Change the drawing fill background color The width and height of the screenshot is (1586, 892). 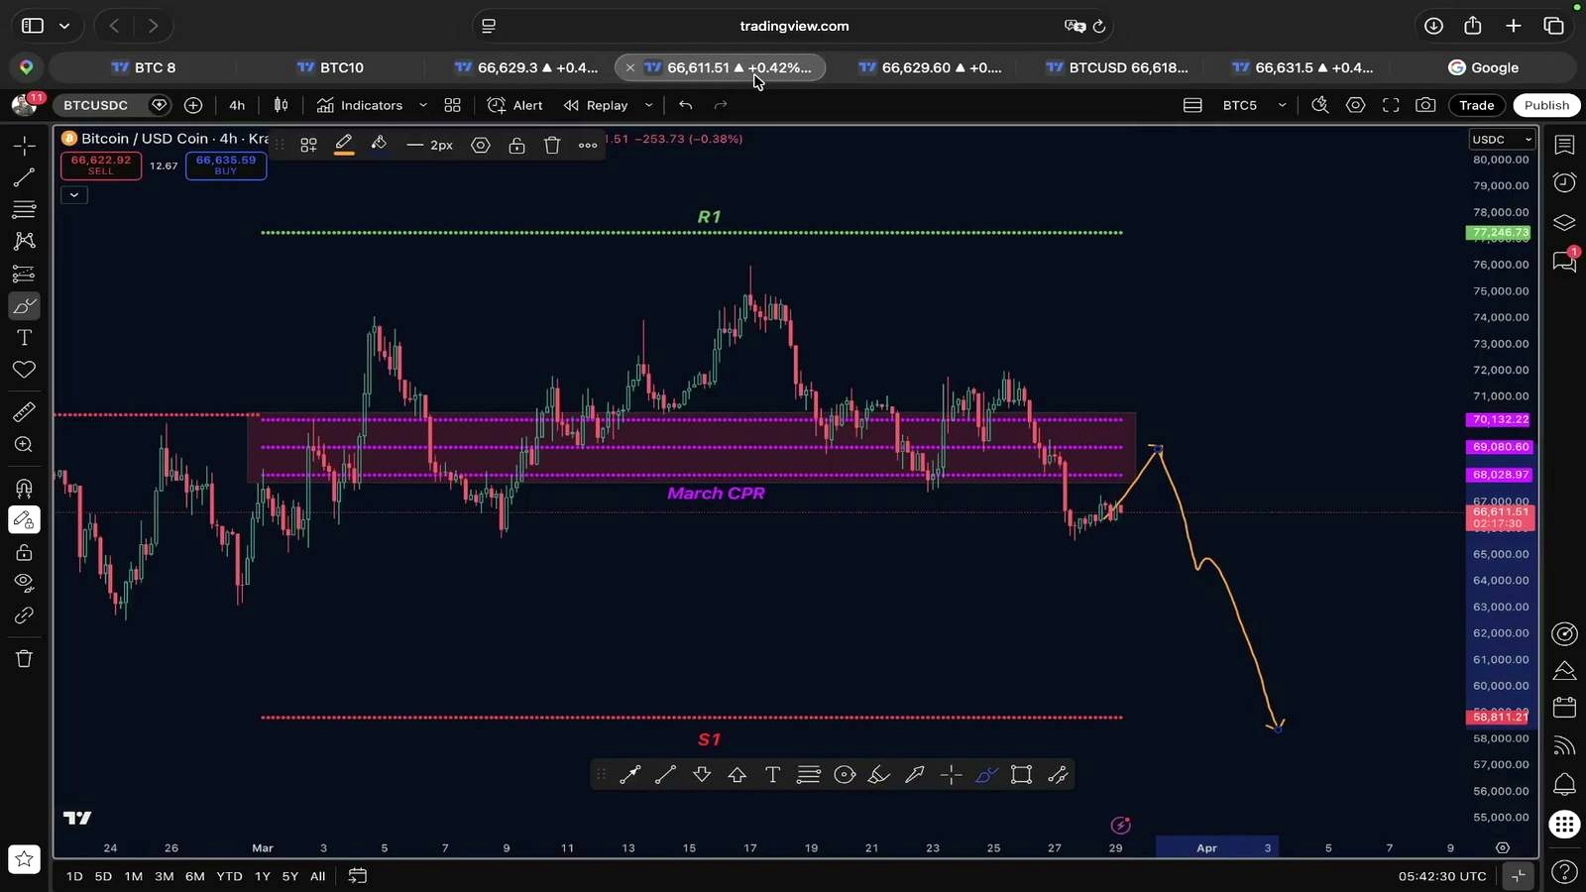click(x=379, y=145)
